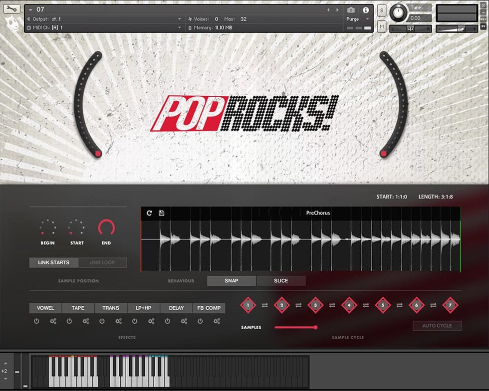The image size is (489, 391).
Task: Click the red END knob
Action: pyautogui.click(x=106, y=227)
